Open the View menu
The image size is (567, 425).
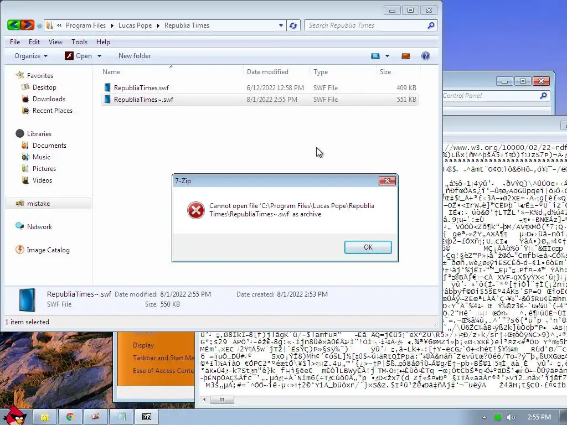(55, 42)
